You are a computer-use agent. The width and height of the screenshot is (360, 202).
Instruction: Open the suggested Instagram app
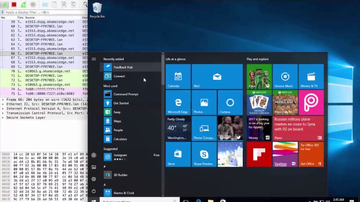pos(130,157)
